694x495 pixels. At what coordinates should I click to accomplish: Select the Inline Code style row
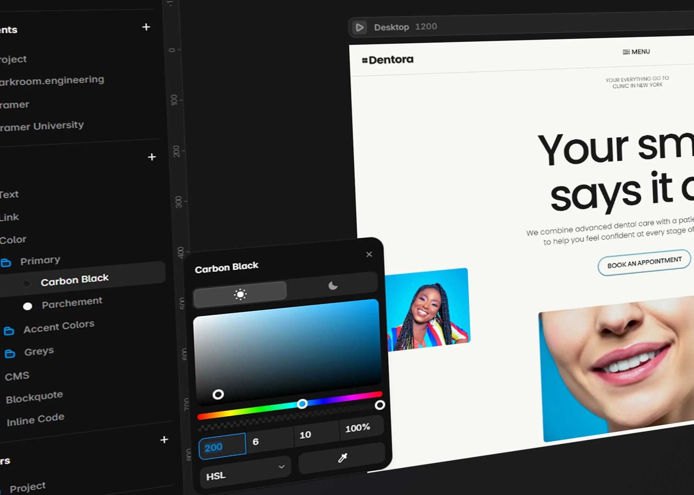35,419
